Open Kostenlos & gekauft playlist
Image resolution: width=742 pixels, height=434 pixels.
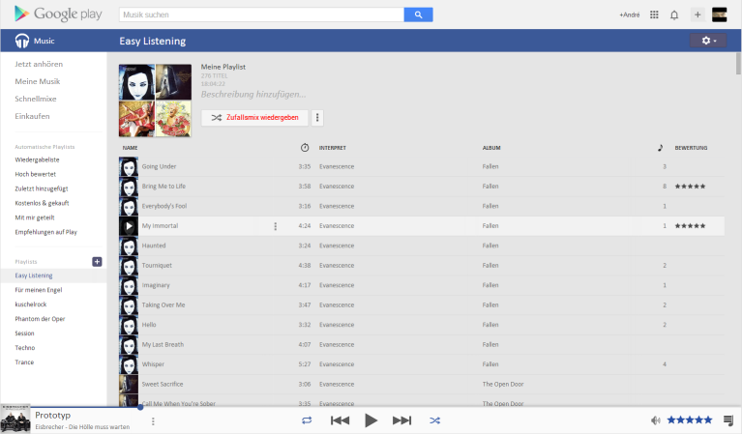point(43,203)
